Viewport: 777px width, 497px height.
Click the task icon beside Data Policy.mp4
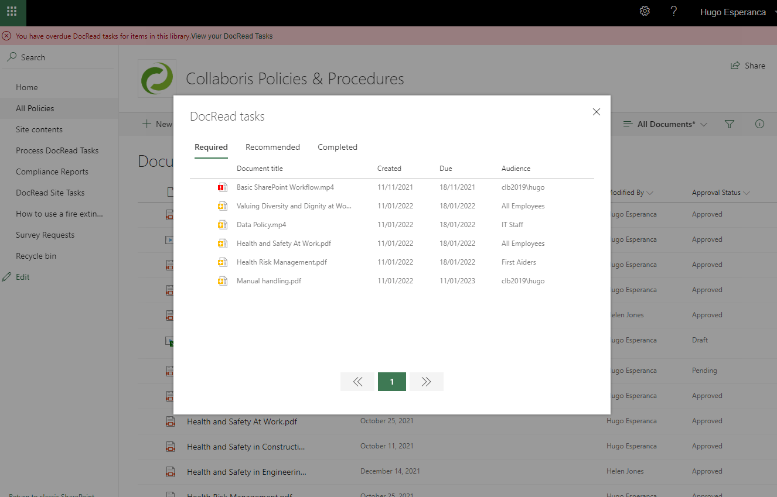222,225
